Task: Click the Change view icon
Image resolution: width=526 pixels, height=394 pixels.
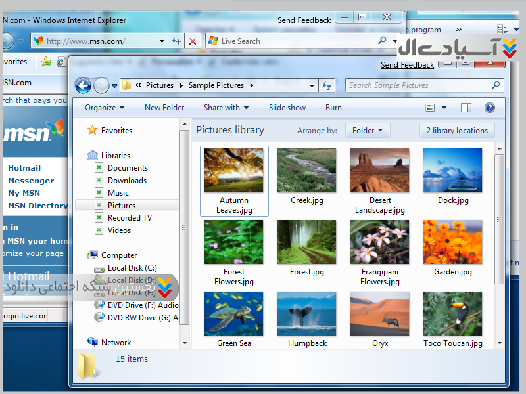Action: click(430, 108)
